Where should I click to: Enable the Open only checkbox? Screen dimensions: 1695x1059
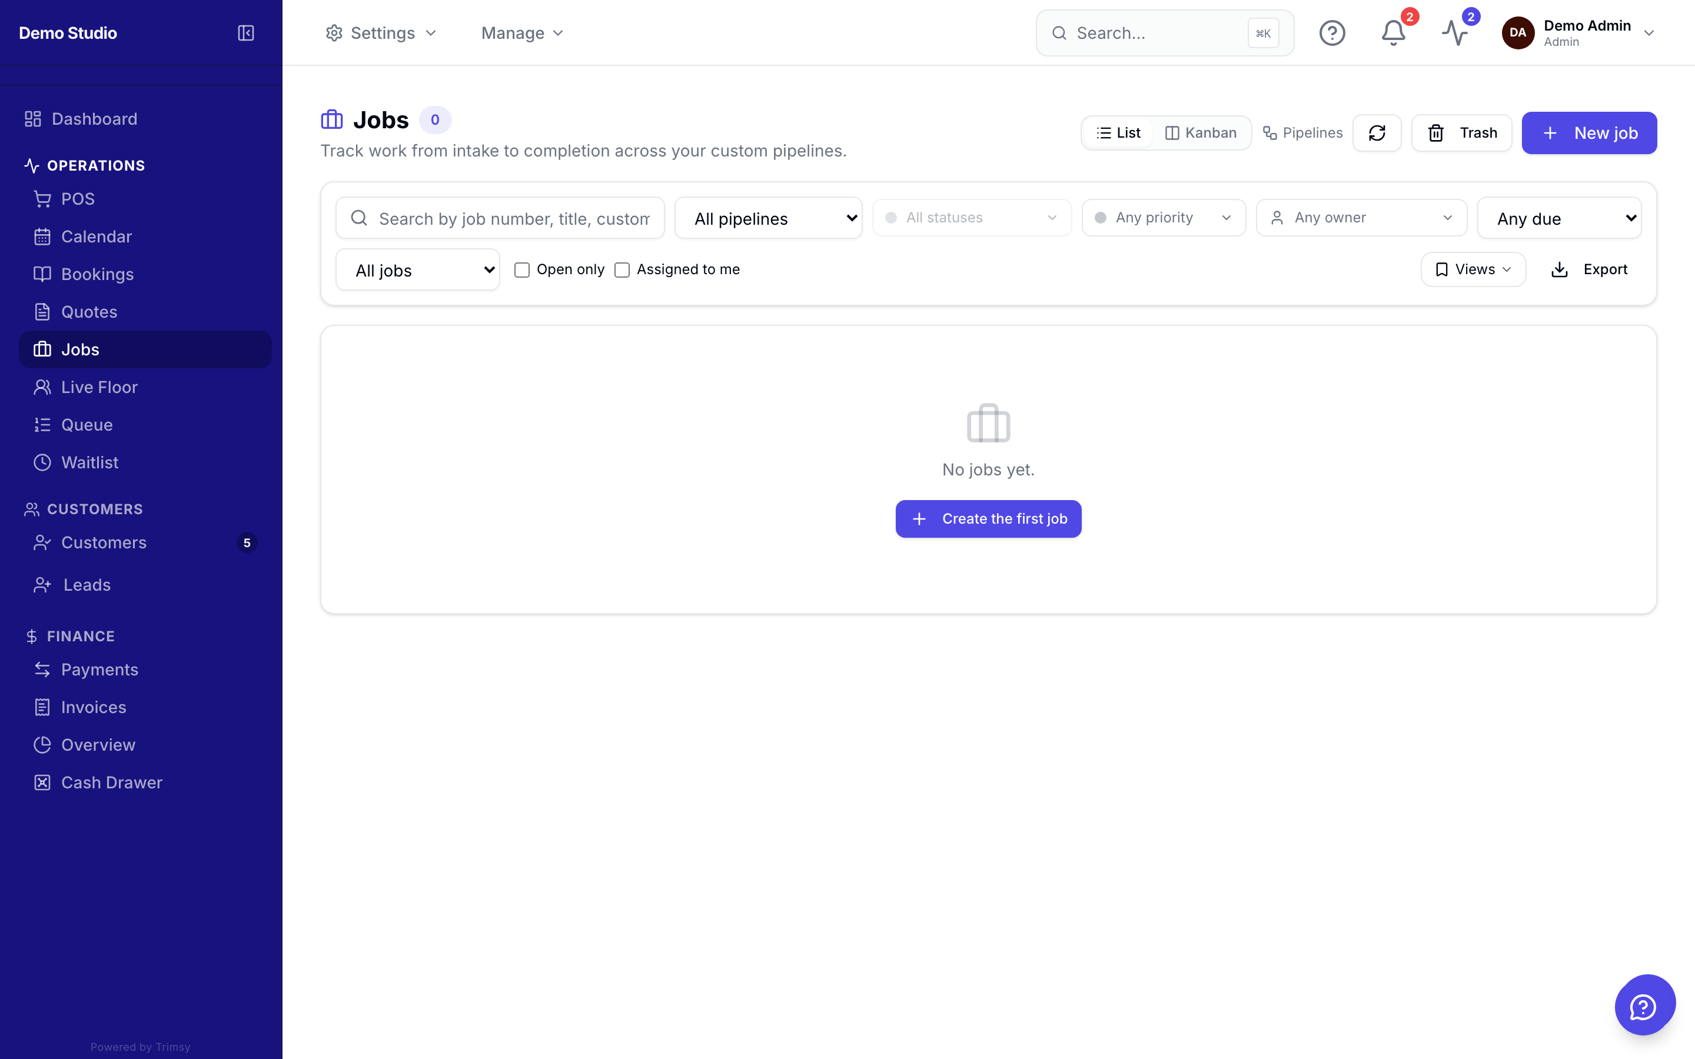tap(522, 271)
